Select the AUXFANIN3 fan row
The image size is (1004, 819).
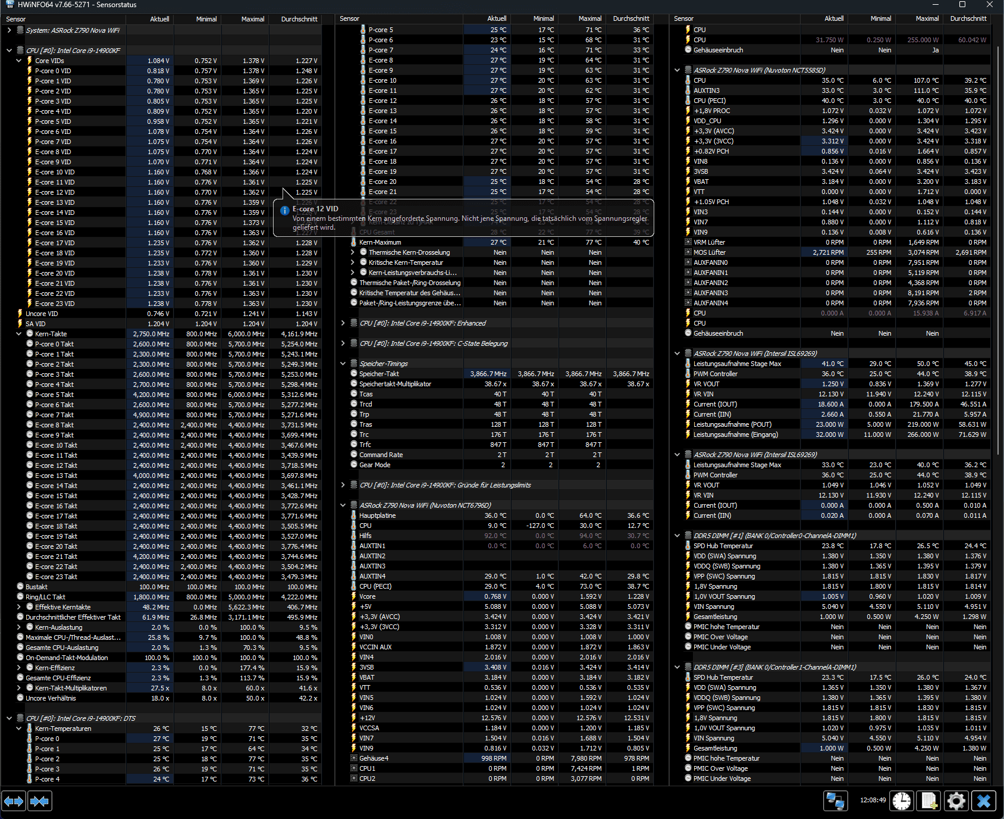(831, 293)
